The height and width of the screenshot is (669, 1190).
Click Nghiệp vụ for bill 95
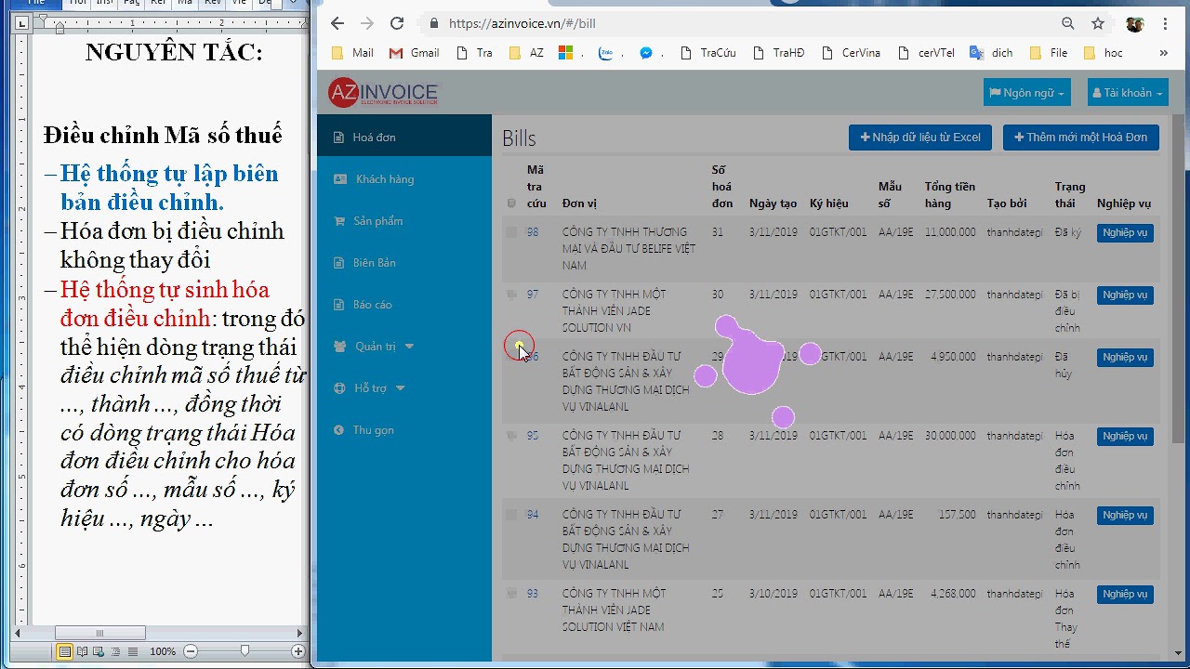(x=1125, y=436)
